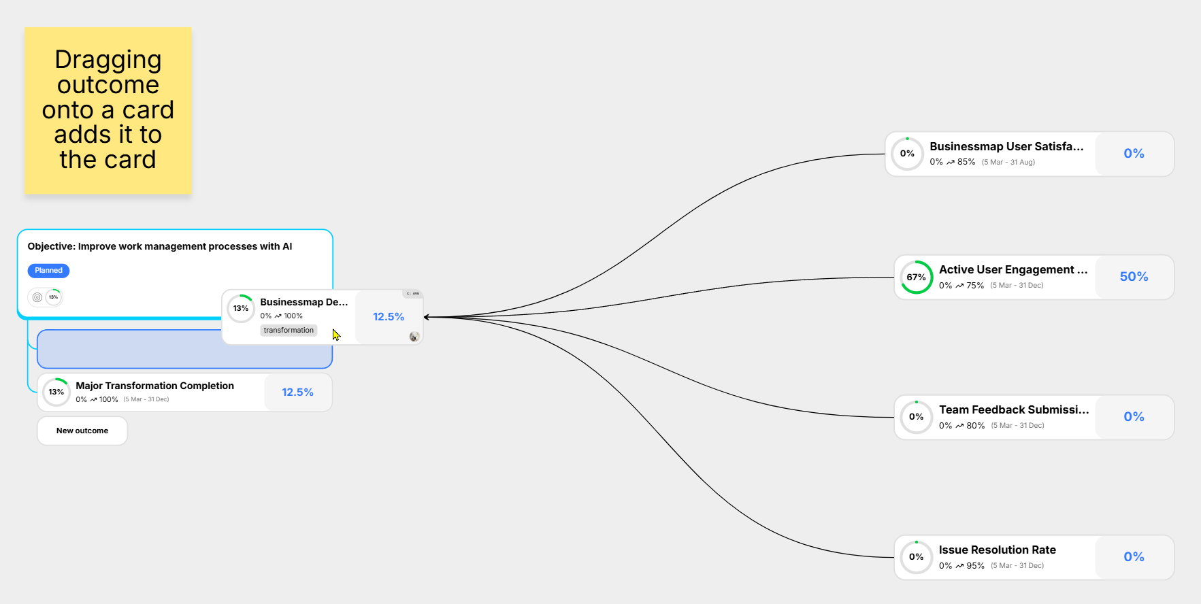Click the New outcome button
The image size is (1201, 604).
point(82,431)
